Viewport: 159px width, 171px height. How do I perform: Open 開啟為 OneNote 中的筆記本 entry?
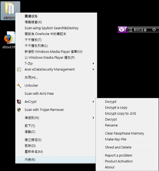pos(56,34)
